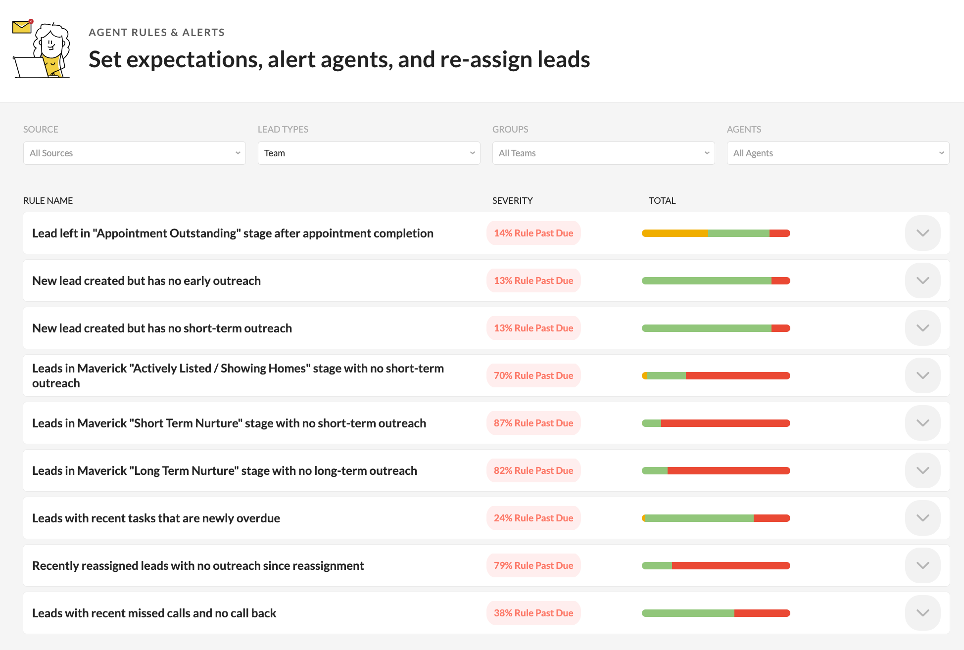Screen dimensions: 964x650
Task: Click "New lead created but has no short-term outreach"
Action: (x=162, y=328)
